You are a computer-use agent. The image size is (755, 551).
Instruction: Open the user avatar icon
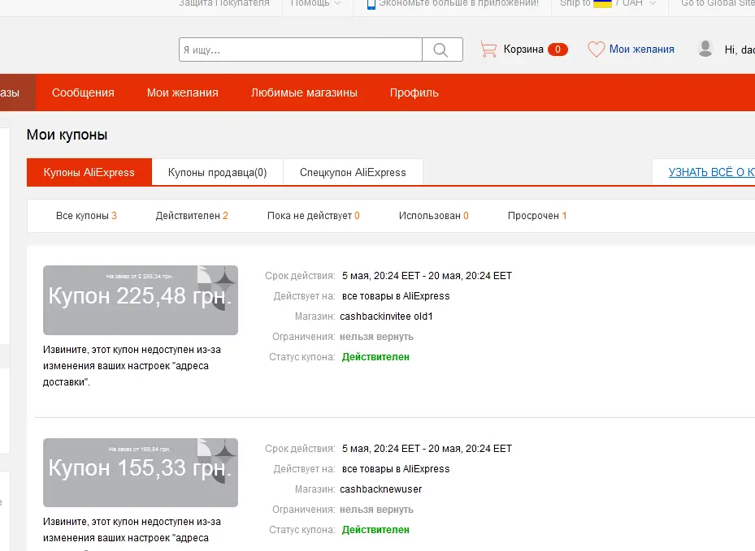(705, 49)
